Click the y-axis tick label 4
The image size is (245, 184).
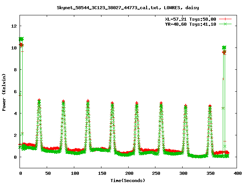tap(15, 113)
